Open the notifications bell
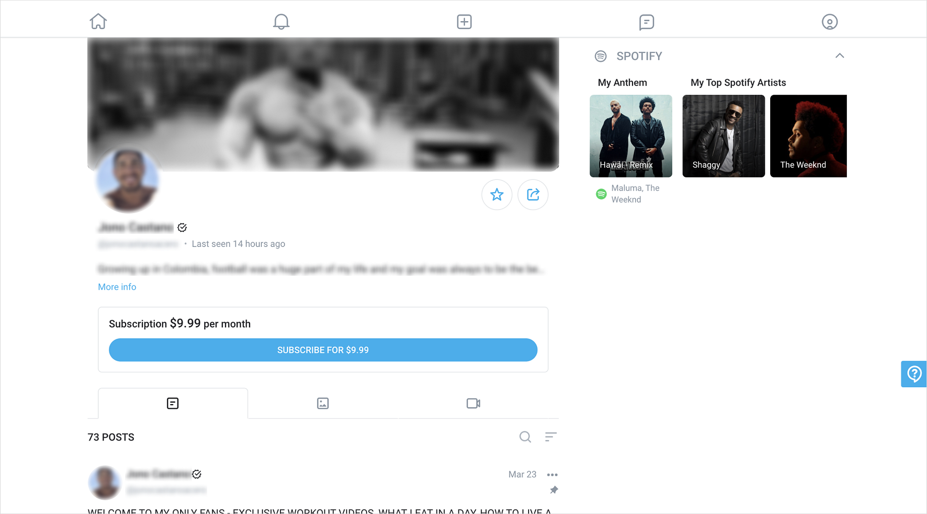The width and height of the screenshot is (927, 514). click(x=281, y=22)
